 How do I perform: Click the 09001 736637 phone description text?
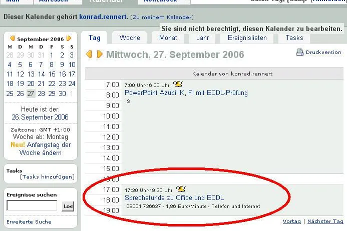[193, 206]
